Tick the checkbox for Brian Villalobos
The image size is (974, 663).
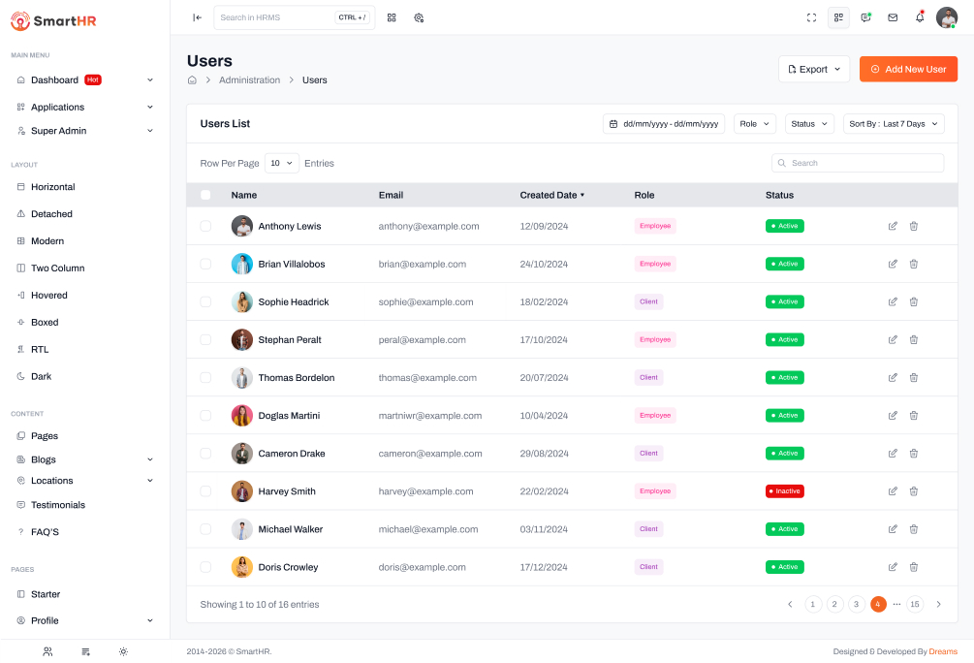[205, 264]
